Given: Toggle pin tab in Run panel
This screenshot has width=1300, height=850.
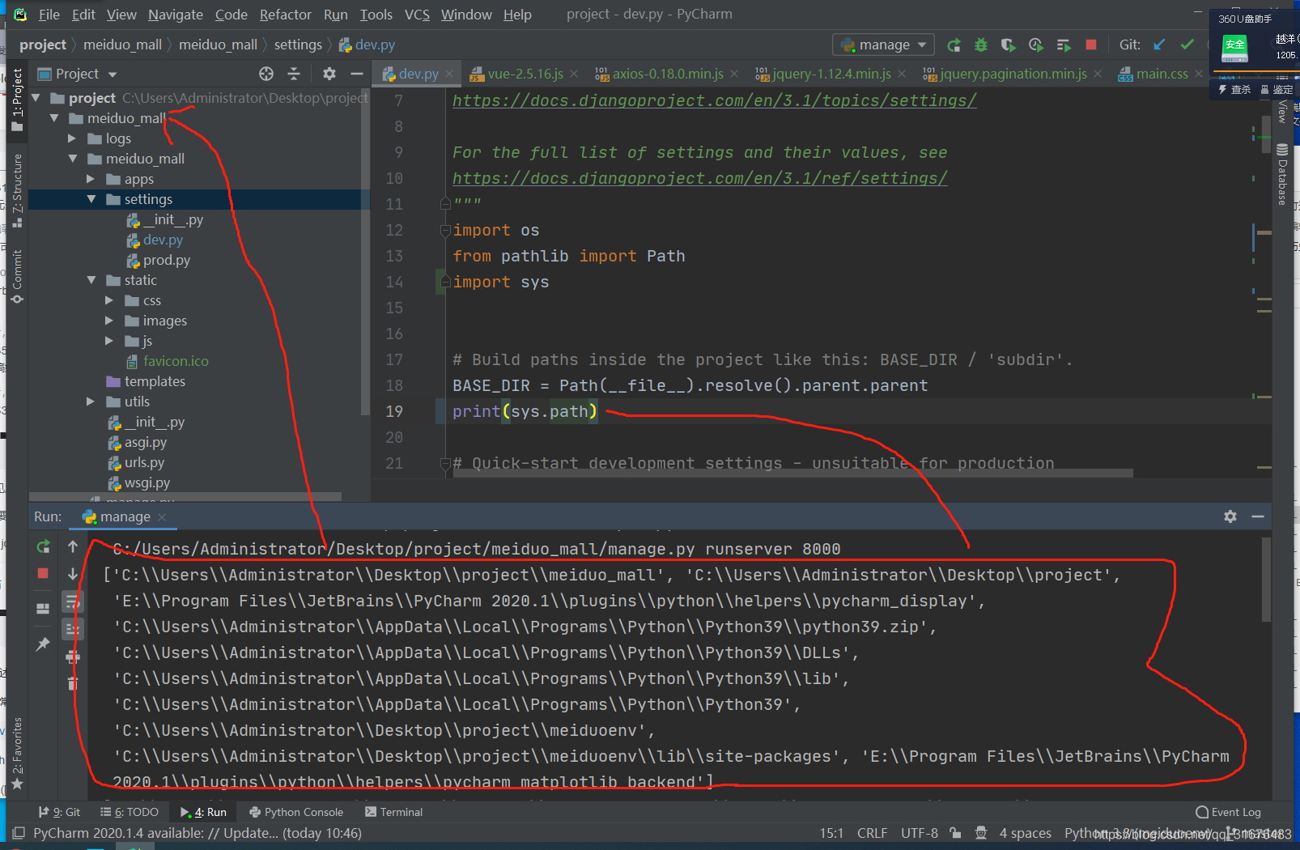Looking at the screenshot, I should pyautogui.click(x=43, y=644).
